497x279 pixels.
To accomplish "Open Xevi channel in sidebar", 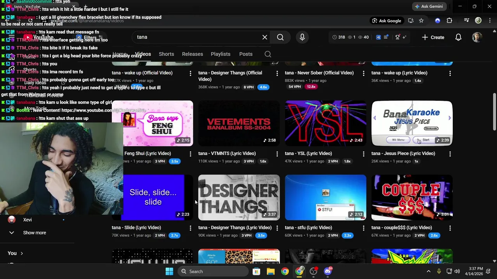I will coord(27,220).
